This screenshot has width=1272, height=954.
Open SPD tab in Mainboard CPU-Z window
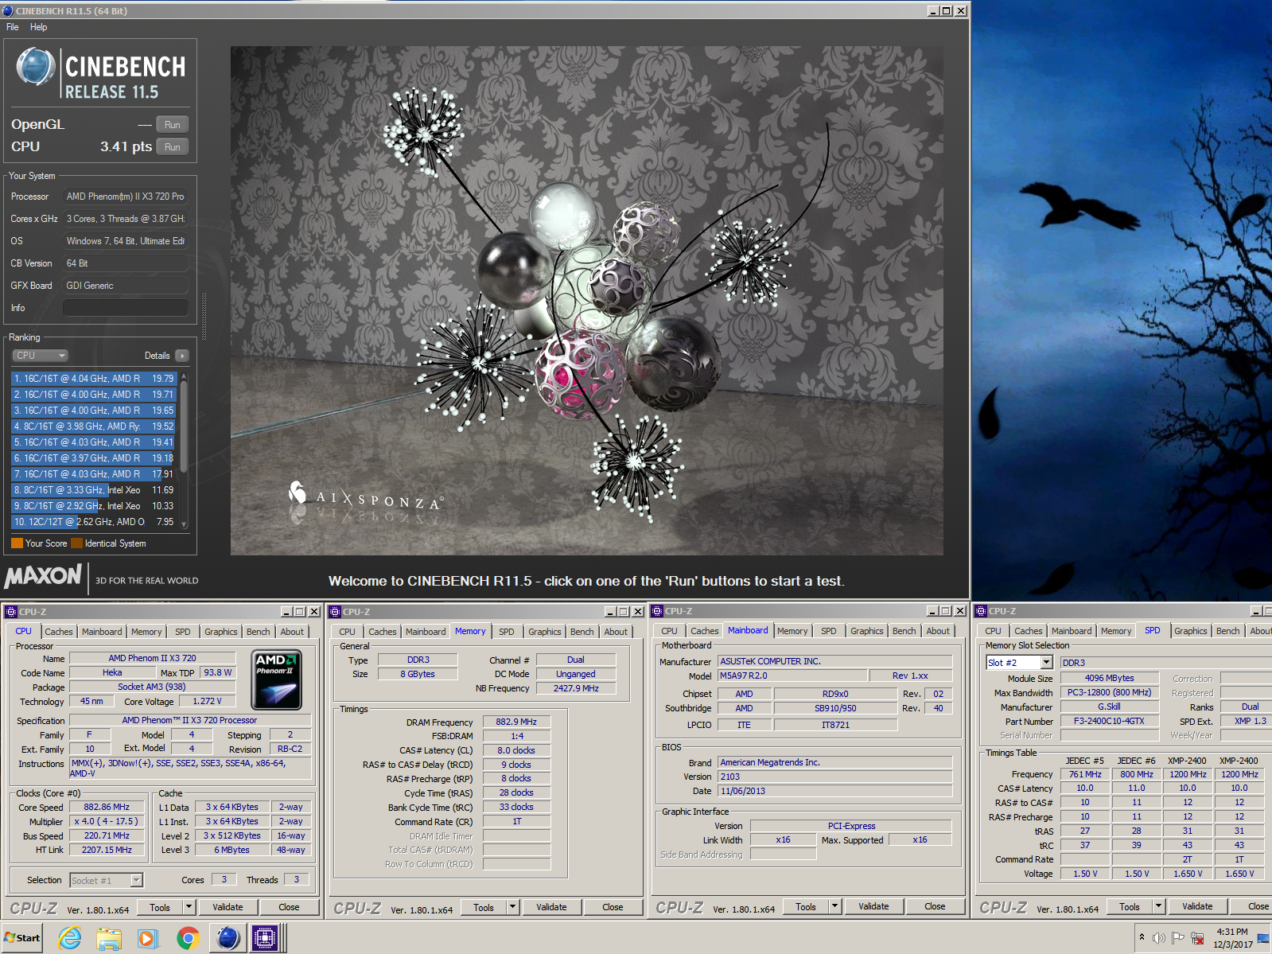(828, 631)
